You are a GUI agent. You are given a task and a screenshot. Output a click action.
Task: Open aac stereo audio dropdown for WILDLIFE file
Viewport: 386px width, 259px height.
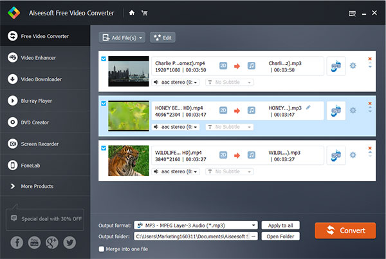click(176, 171)
